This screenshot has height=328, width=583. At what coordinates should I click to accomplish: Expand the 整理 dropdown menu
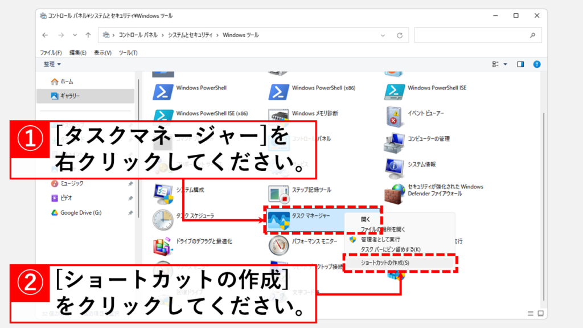[52, 64]
